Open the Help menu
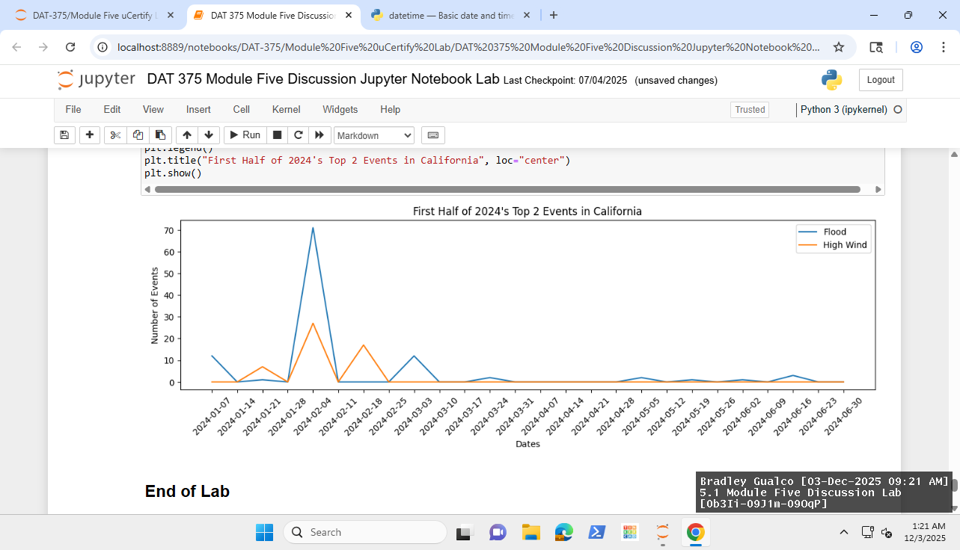 coord(390,109)
